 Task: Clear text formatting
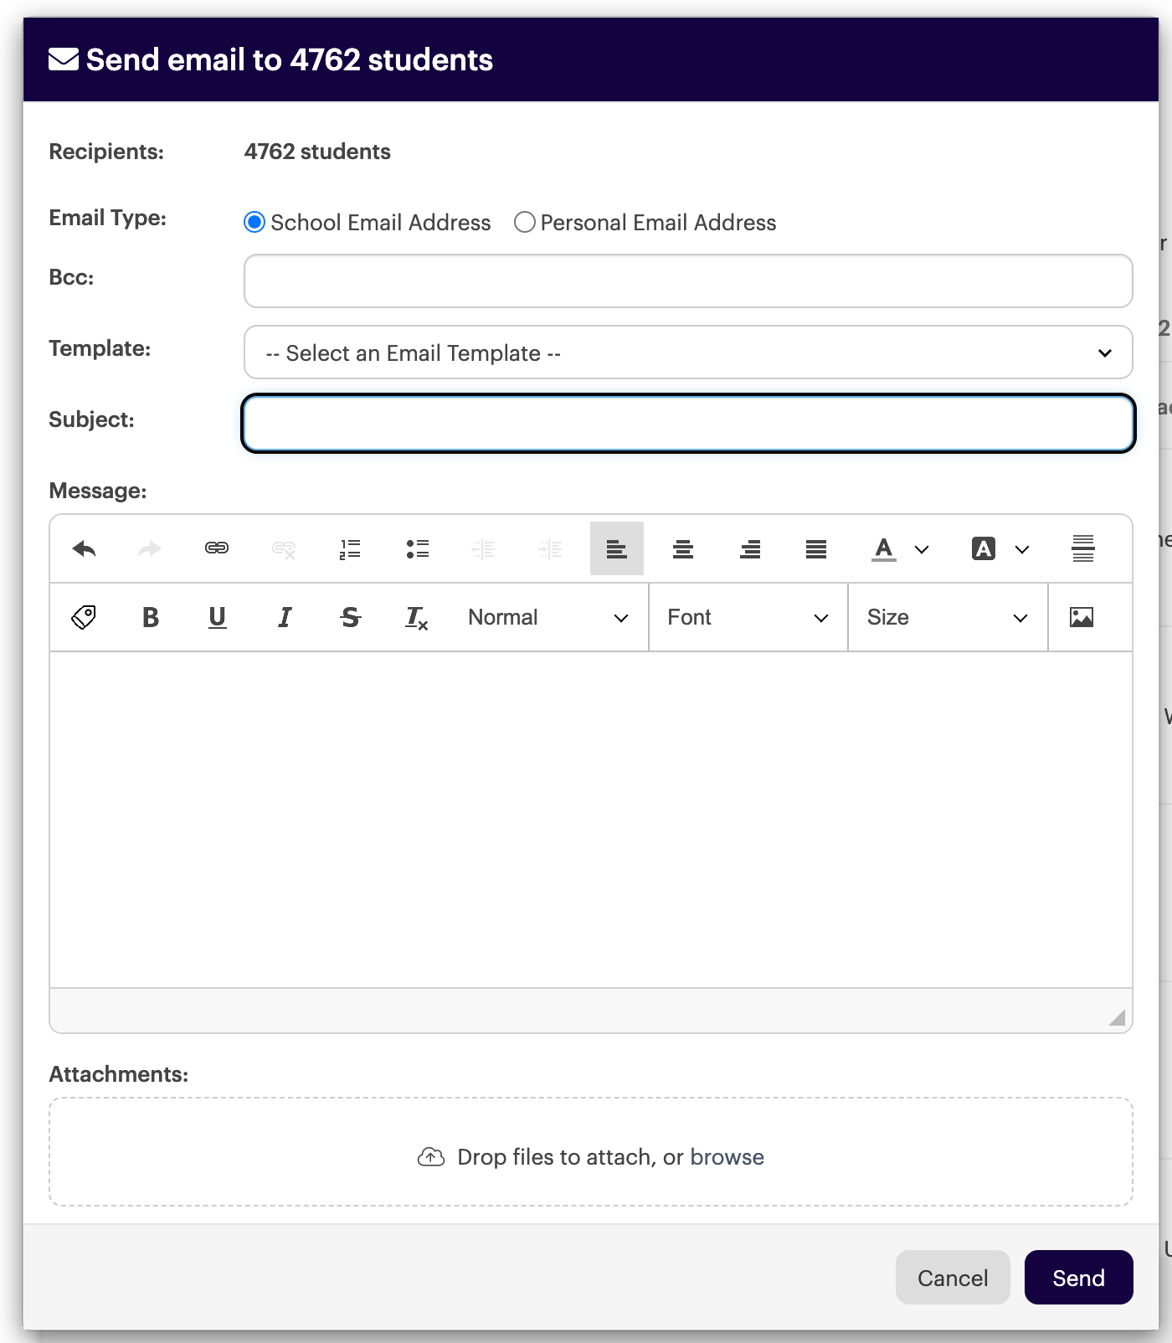[x=417, y=618]
